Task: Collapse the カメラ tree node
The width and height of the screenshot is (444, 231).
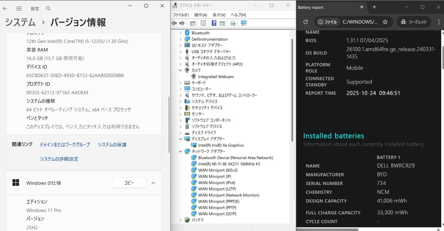Action: coord(180,70)
